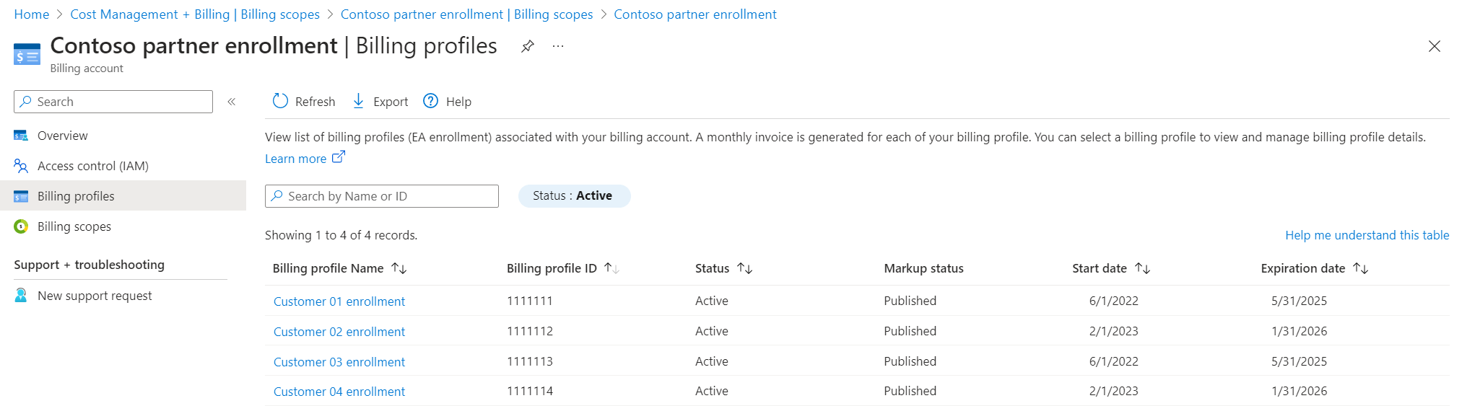Click the Billing profiles sidebar icon
The height and width of the screenshot is (406, 1462).
[21, 196]
